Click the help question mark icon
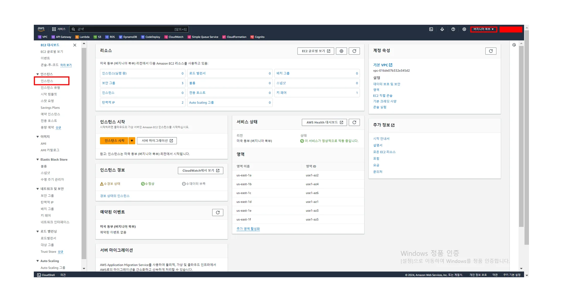This screenshot has width=563, height=302. (453, 29)
